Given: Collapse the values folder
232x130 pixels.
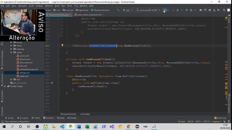Looking at the screenshot, I should pos(11,52).
